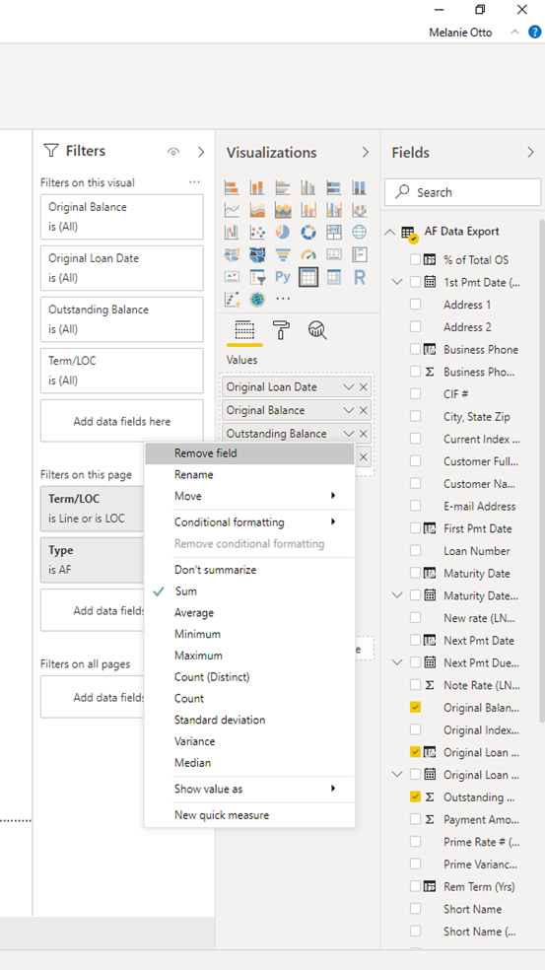Collapse the AF Data Export table
Viewport: 545px width, 970px height.
(389, 232)
